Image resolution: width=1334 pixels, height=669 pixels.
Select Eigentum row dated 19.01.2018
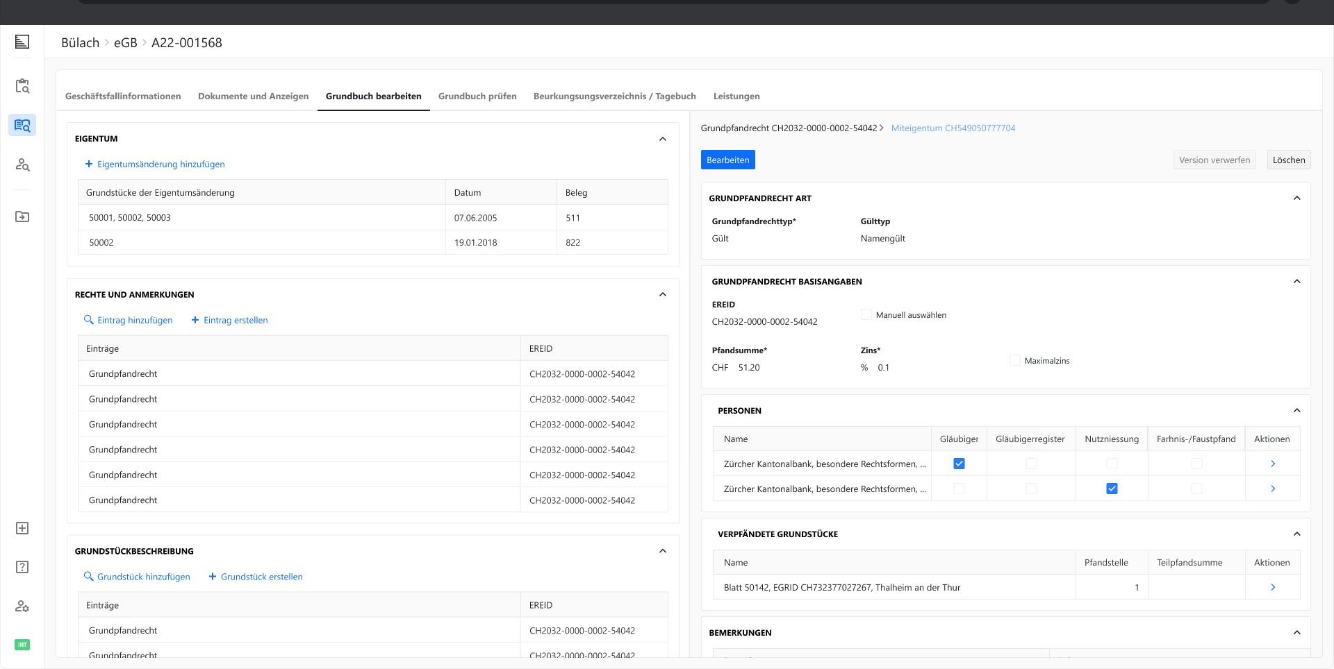click(373, 242)
